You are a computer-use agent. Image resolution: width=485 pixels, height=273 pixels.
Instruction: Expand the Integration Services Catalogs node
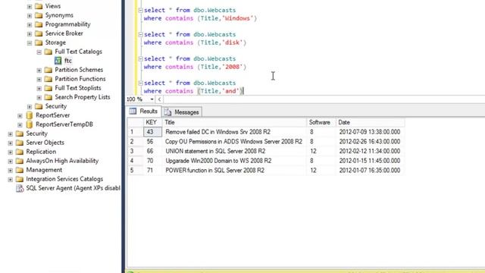10,179
